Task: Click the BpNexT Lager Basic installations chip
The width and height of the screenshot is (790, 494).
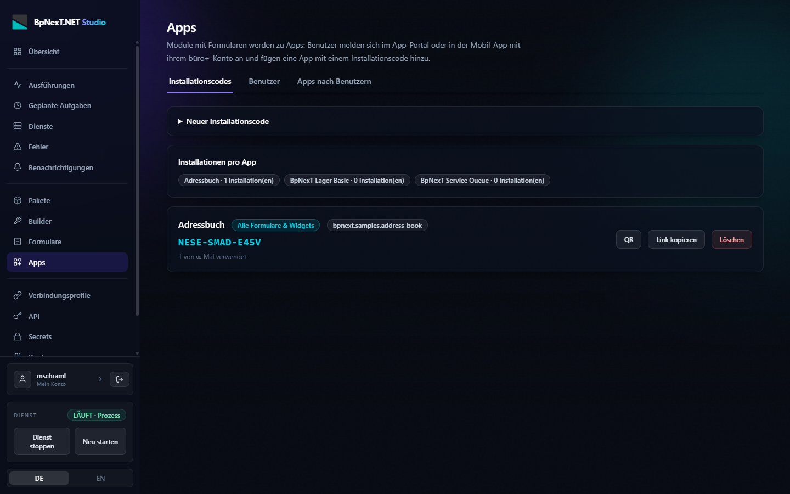Action: tap(347, 181)
